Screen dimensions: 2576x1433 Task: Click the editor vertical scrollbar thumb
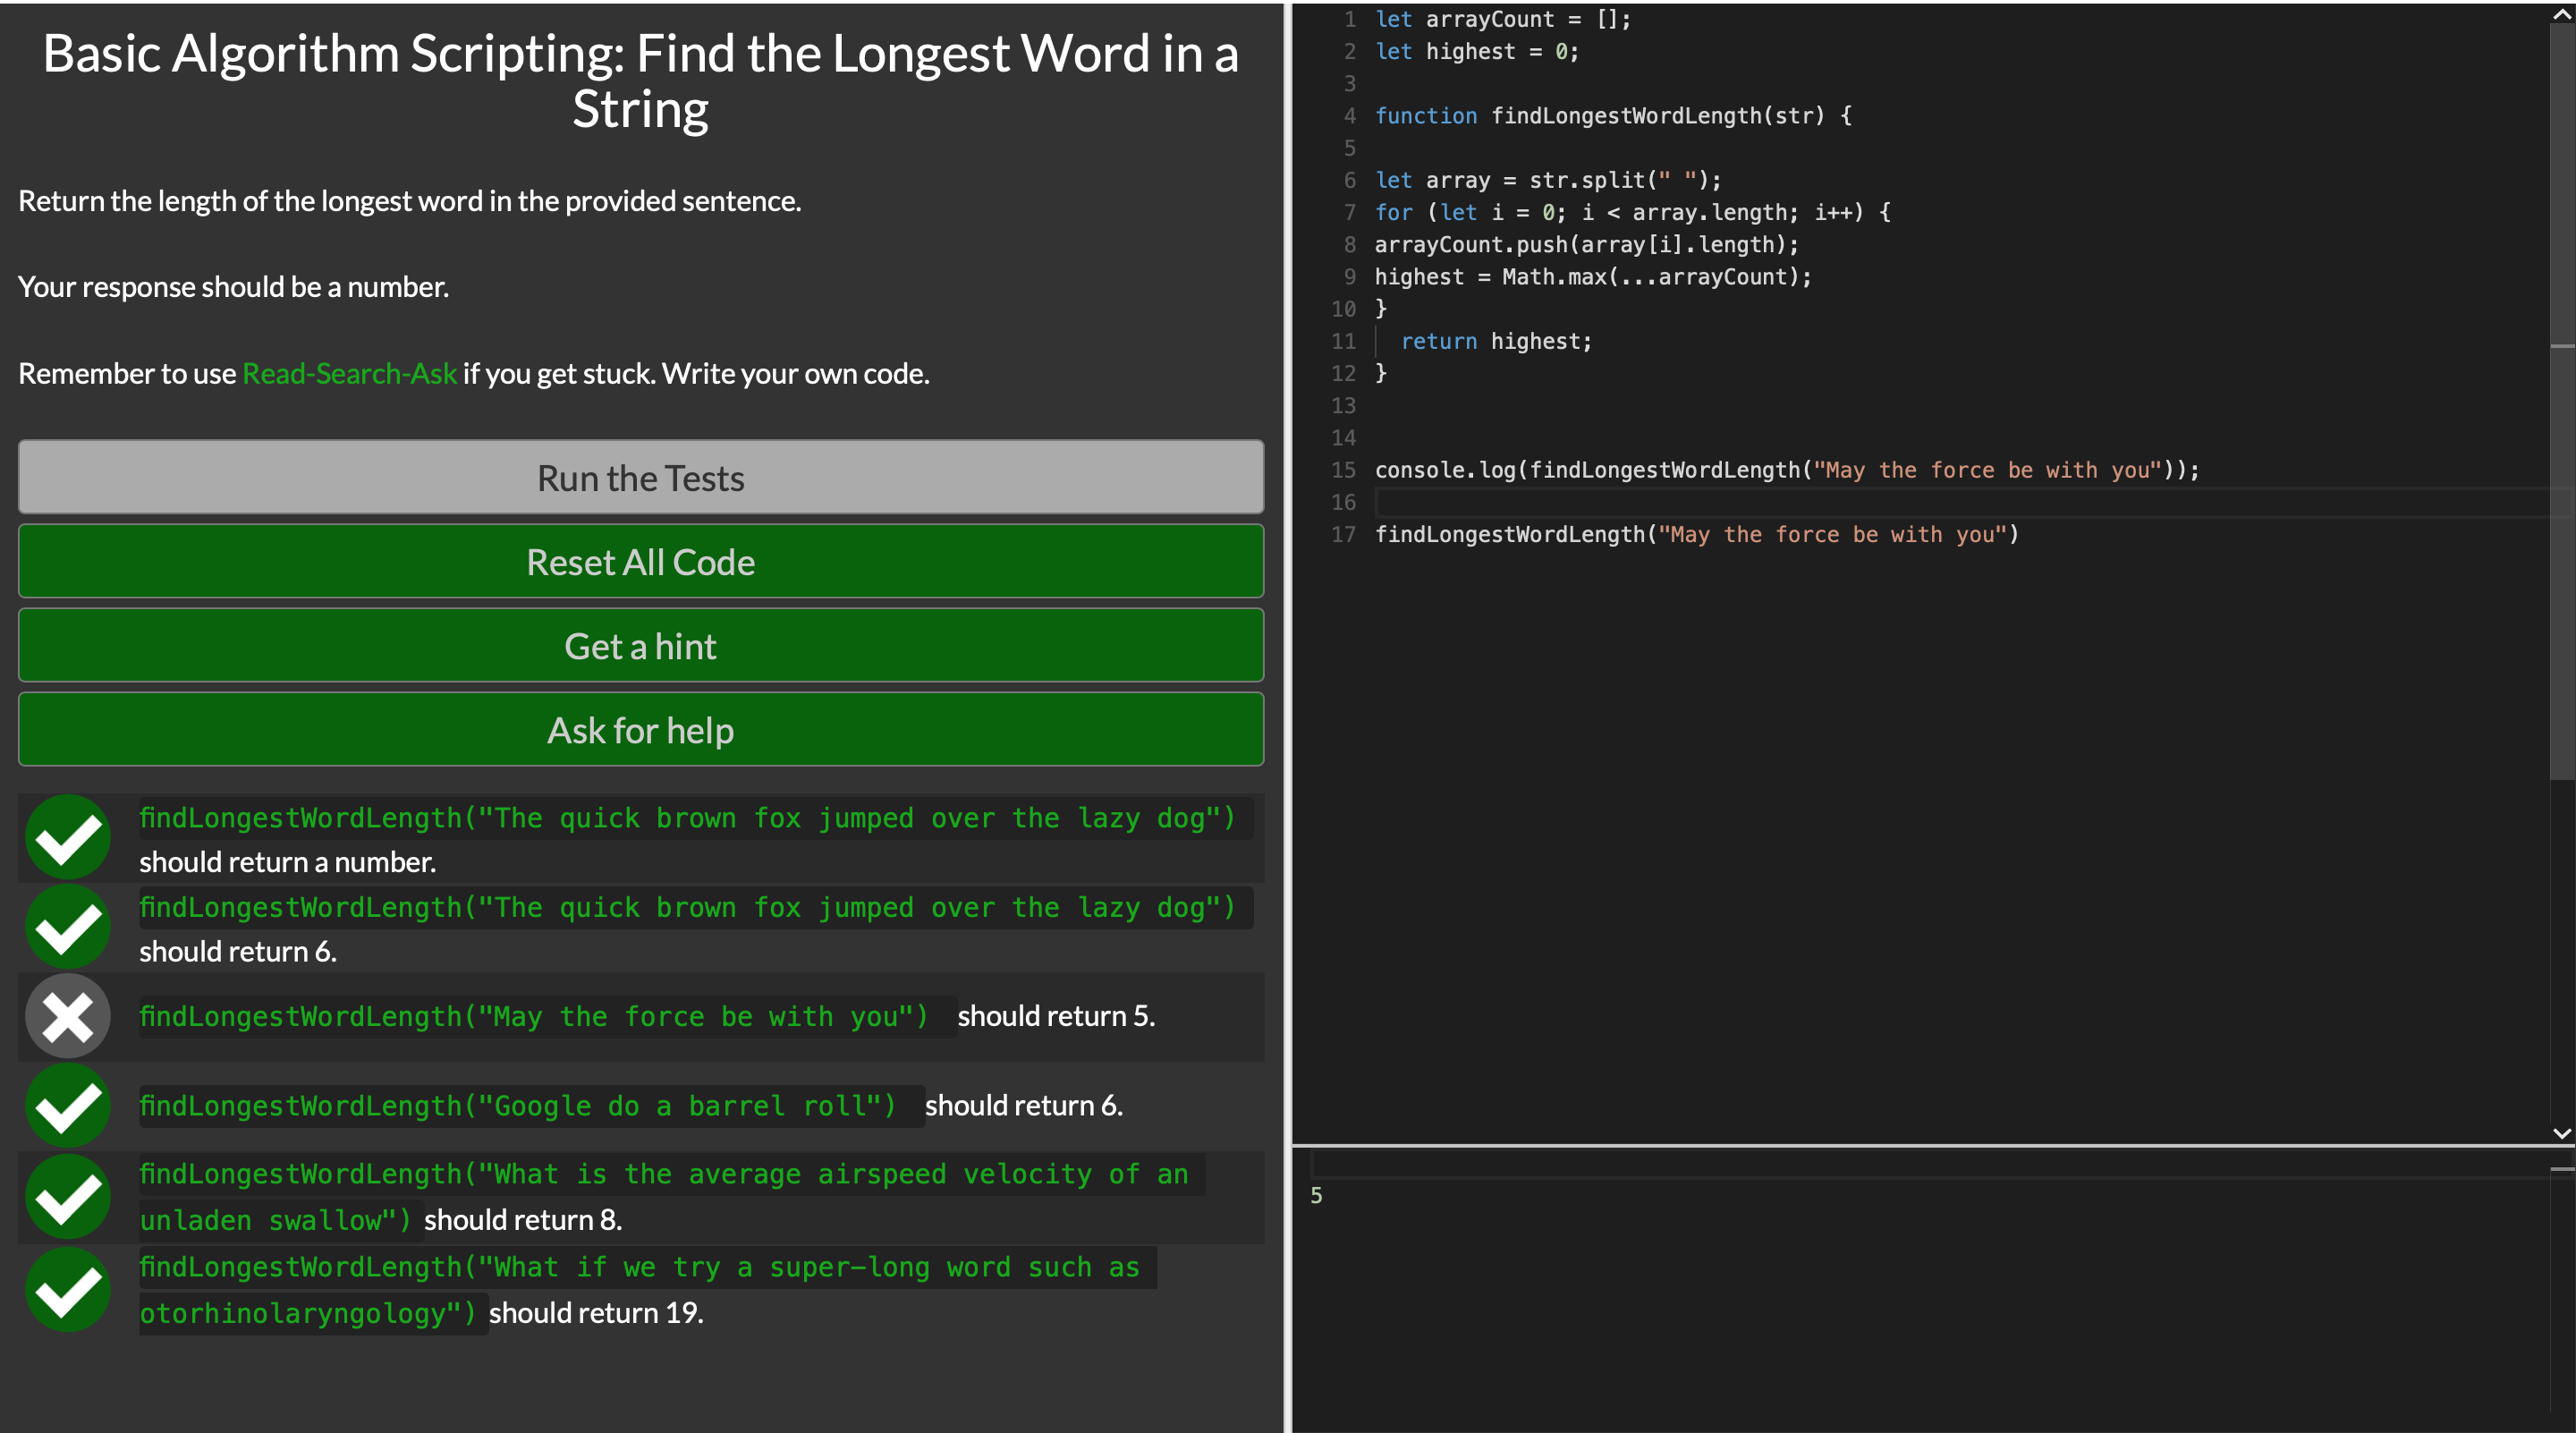2561,400
